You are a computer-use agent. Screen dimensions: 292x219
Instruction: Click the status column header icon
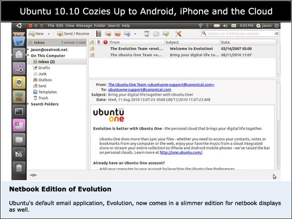coord(92,42)
